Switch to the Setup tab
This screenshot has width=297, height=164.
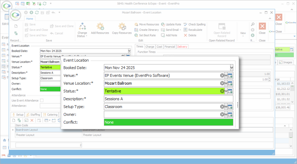click(18, 115)
